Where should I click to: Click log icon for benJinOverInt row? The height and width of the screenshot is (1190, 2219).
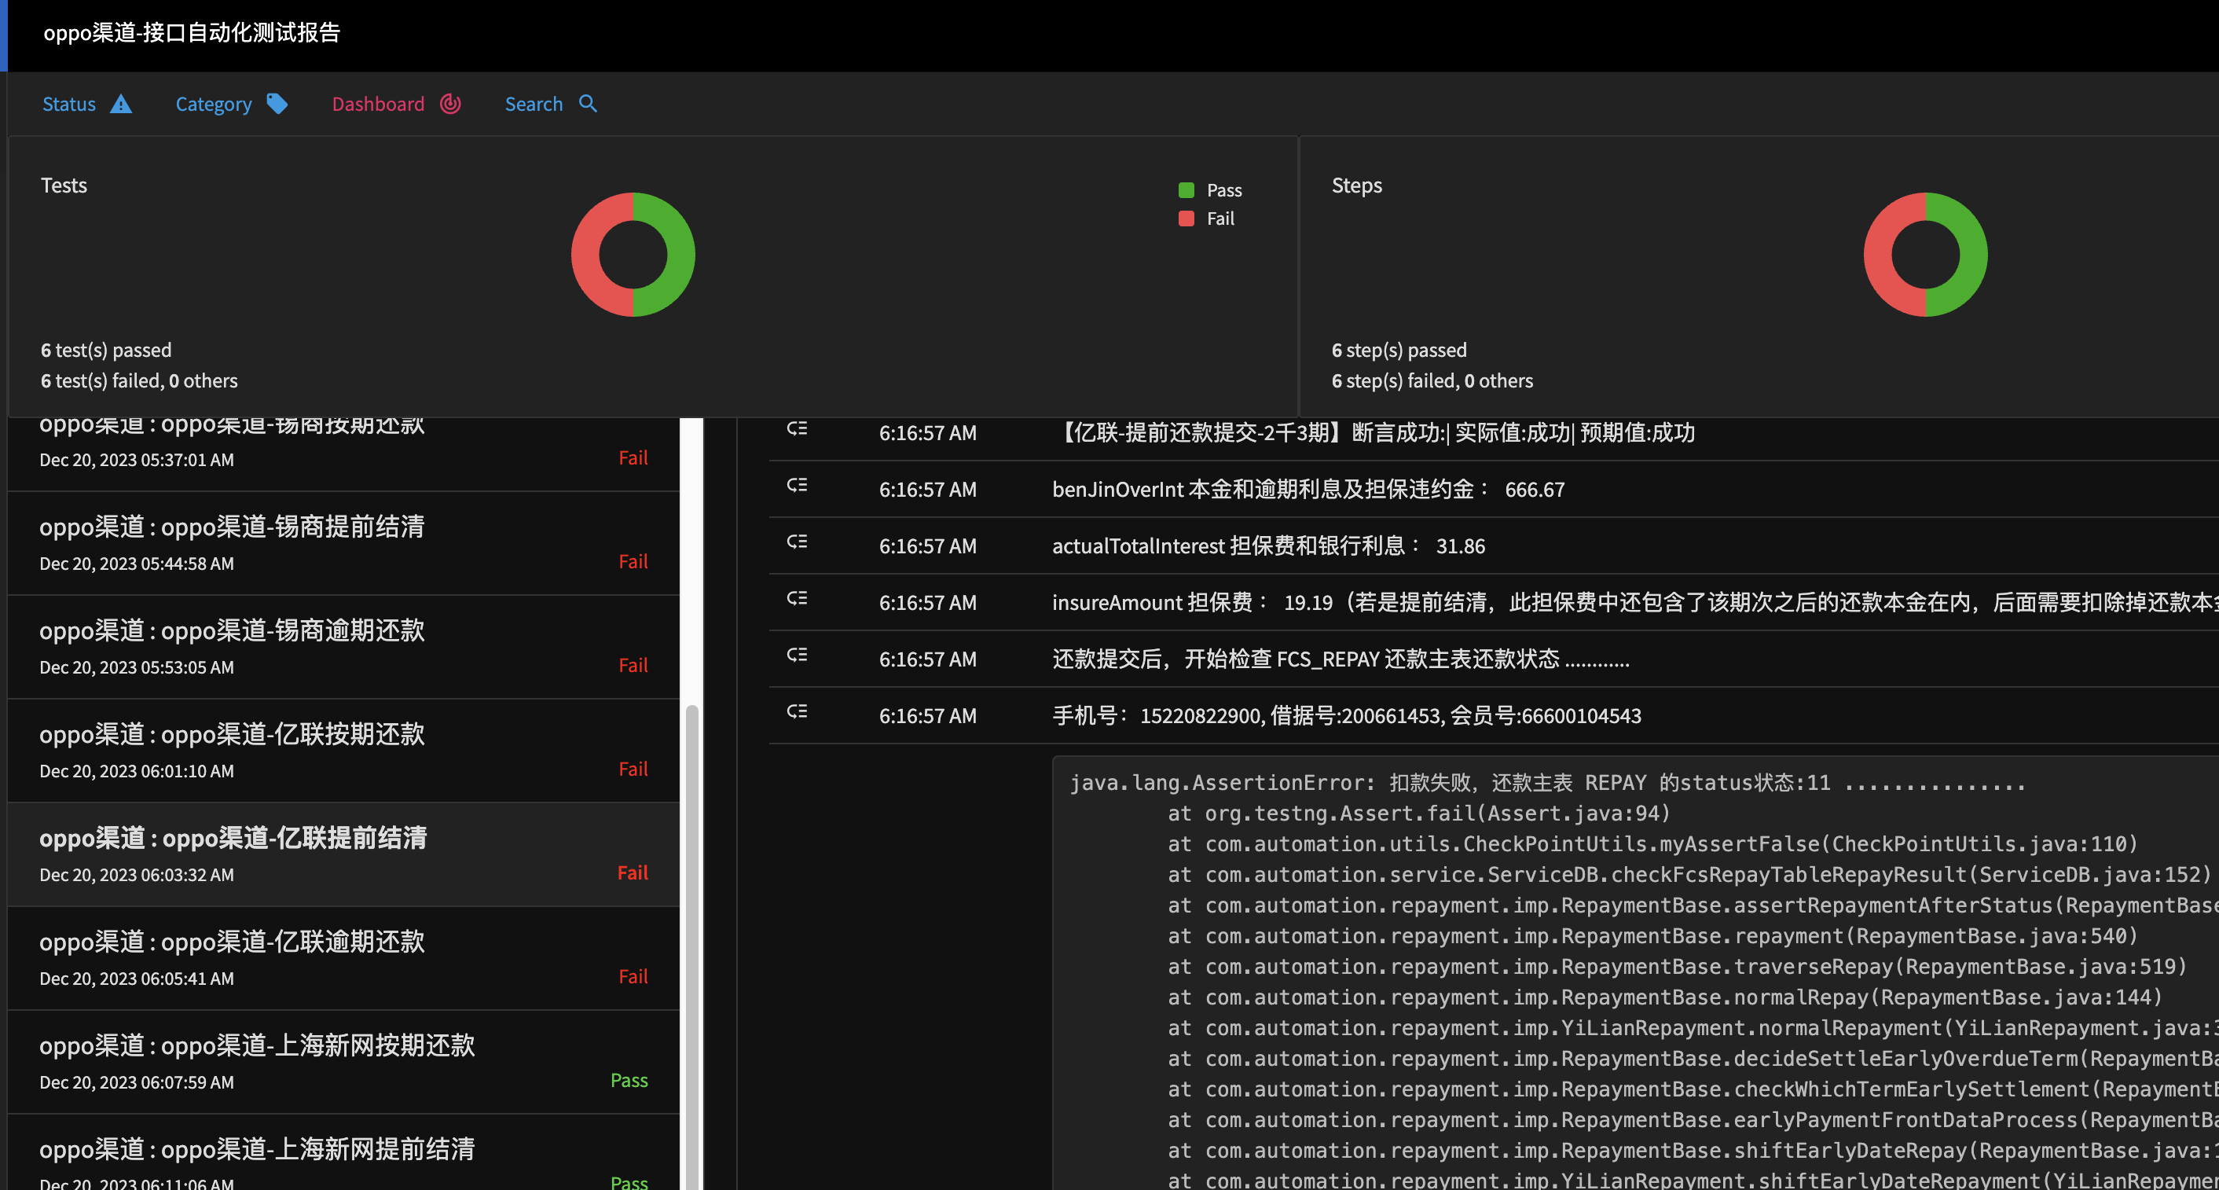tap(797, 485)
